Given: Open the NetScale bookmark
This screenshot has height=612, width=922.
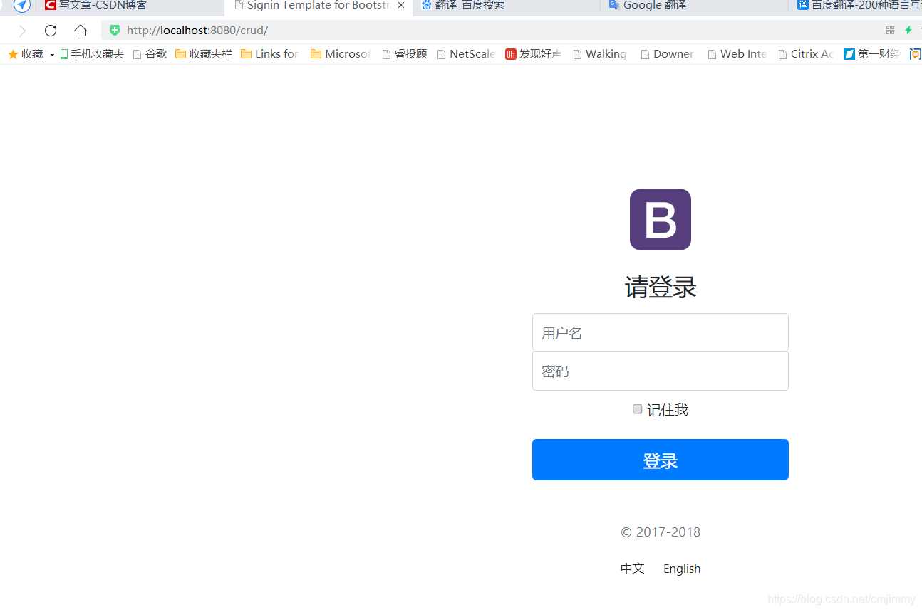Looking at the screenshot, I should (466, 54).
